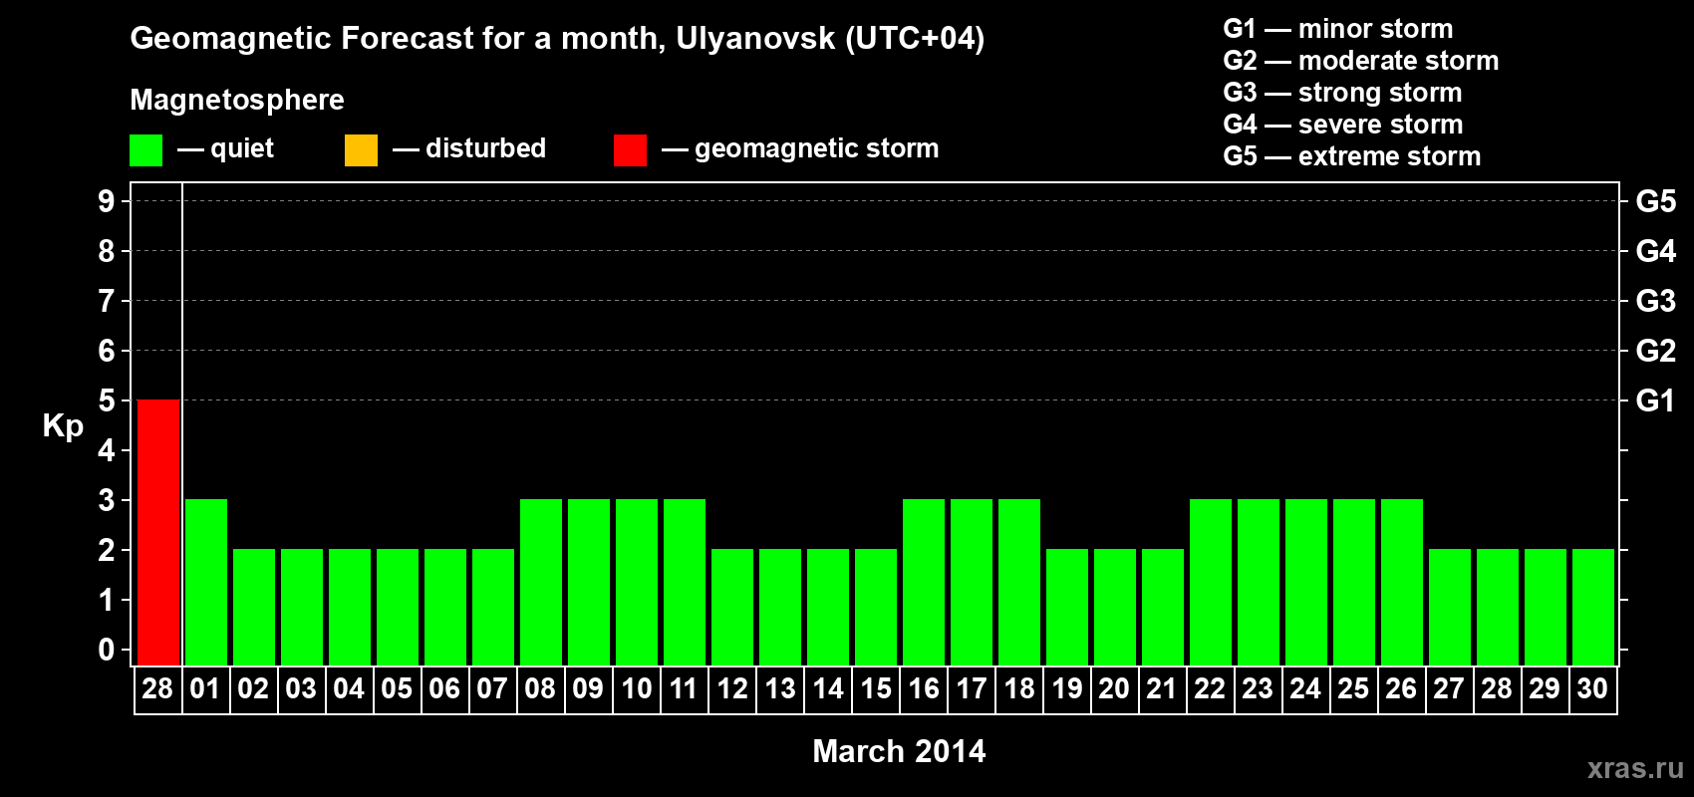Click the green bar for March 30

pyautogui.click(x=1593, y=607)
